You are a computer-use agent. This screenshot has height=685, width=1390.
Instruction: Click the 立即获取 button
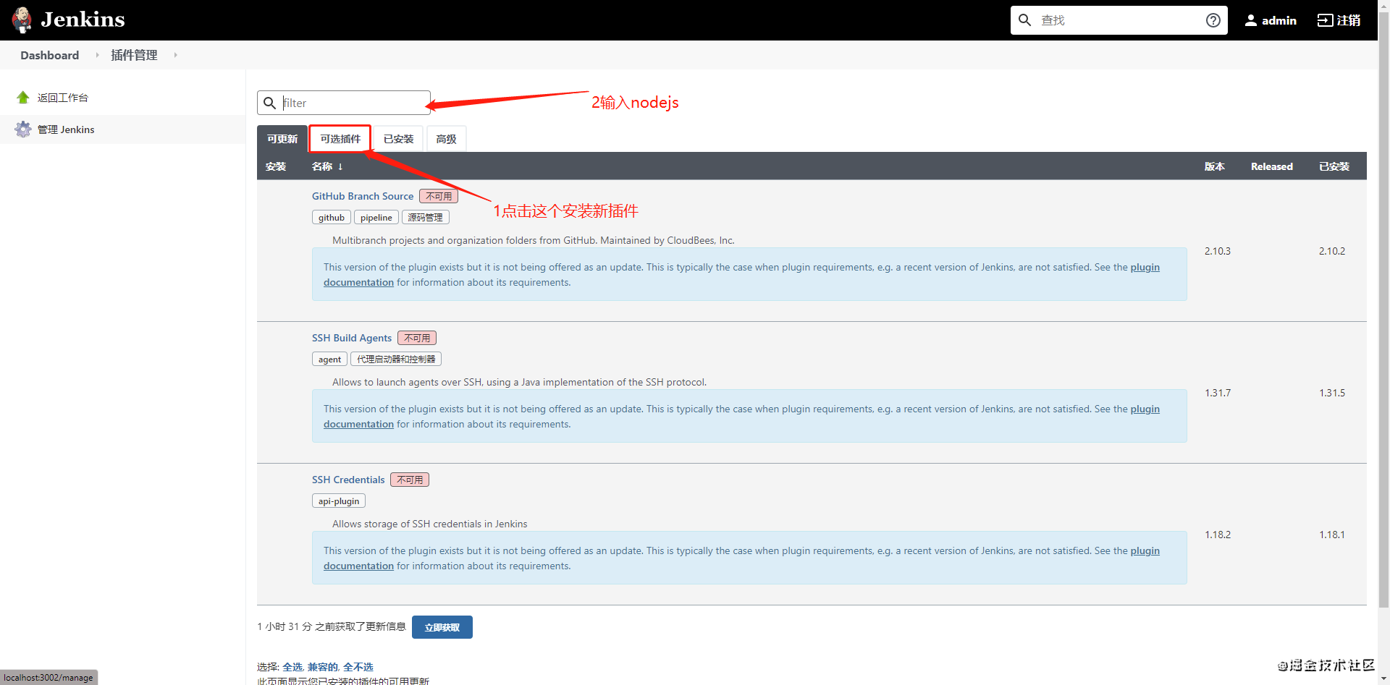(x=442, y=627)
